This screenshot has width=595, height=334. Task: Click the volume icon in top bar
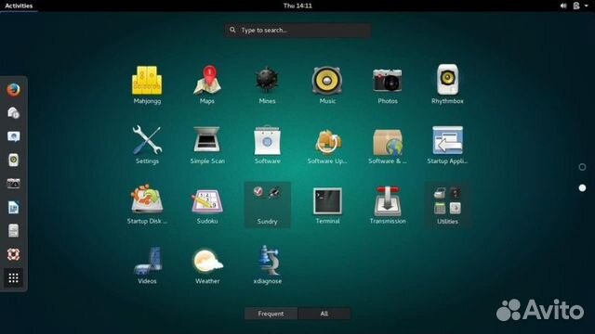tap(563, 6)
